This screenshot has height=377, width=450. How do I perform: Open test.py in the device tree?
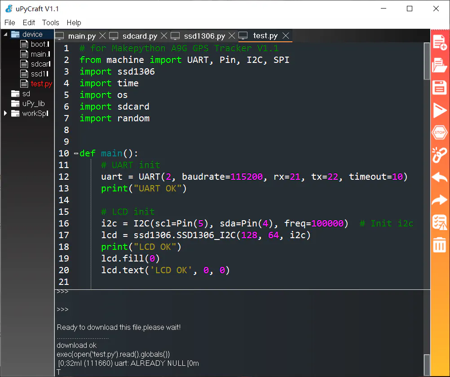[x=41, y=84]
